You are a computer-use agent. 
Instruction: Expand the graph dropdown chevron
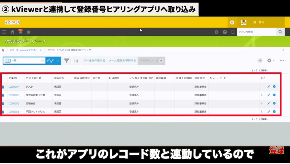[x=58, y=61]
